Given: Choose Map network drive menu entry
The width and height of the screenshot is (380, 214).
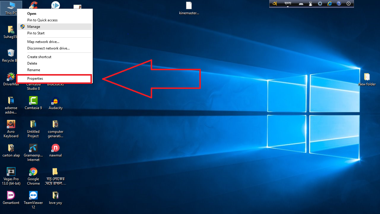Looking at the screenshot, I should coord(43,42).
